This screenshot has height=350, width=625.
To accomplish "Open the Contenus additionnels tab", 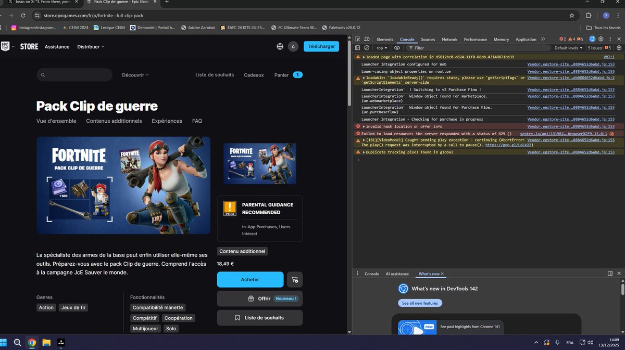I will [x=114, y=121].
